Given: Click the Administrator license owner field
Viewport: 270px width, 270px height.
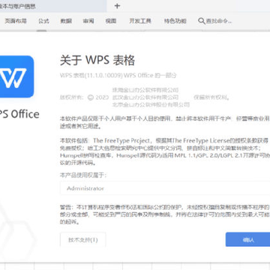Looking at the screenshot, I should pos(165,188).
